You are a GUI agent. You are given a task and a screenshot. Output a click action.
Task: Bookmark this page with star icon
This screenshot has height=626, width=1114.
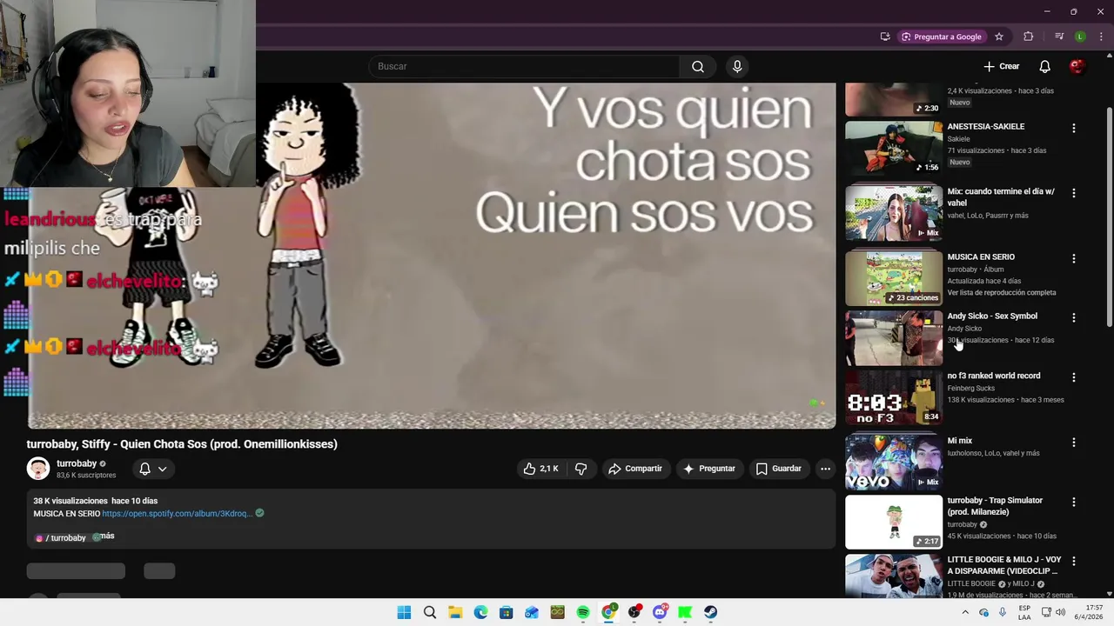coord(999,37)
